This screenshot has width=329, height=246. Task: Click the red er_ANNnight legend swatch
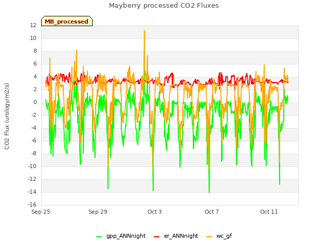click(x=156, y=237)
